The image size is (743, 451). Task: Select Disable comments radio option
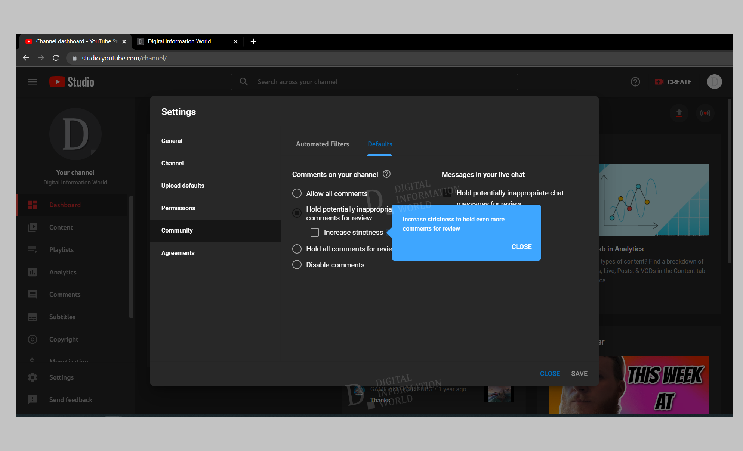click(297, 265)
